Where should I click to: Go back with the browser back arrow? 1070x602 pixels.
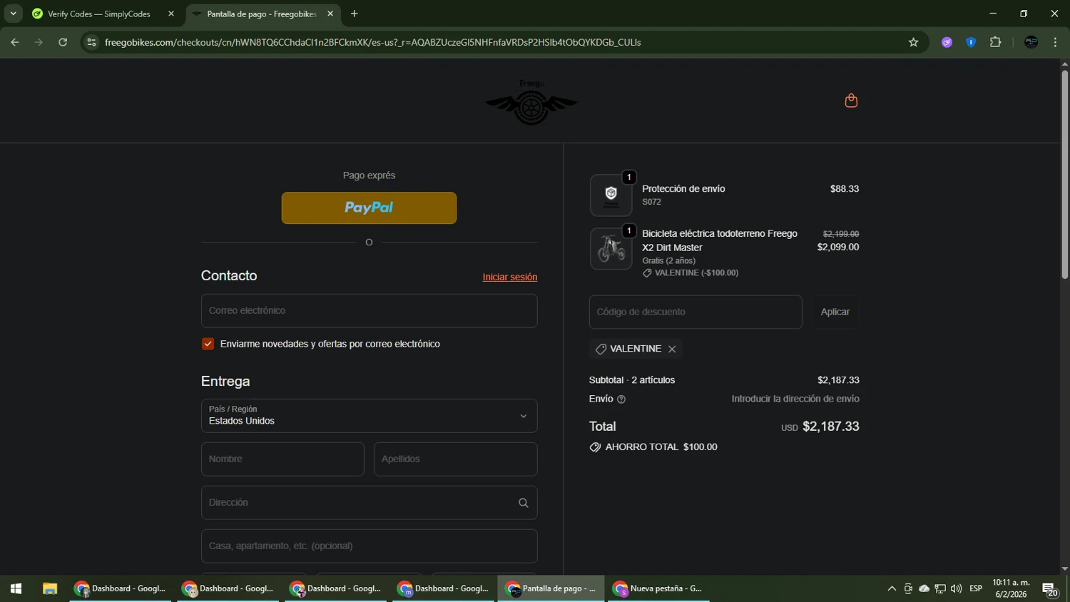click(x=15, y=42)
